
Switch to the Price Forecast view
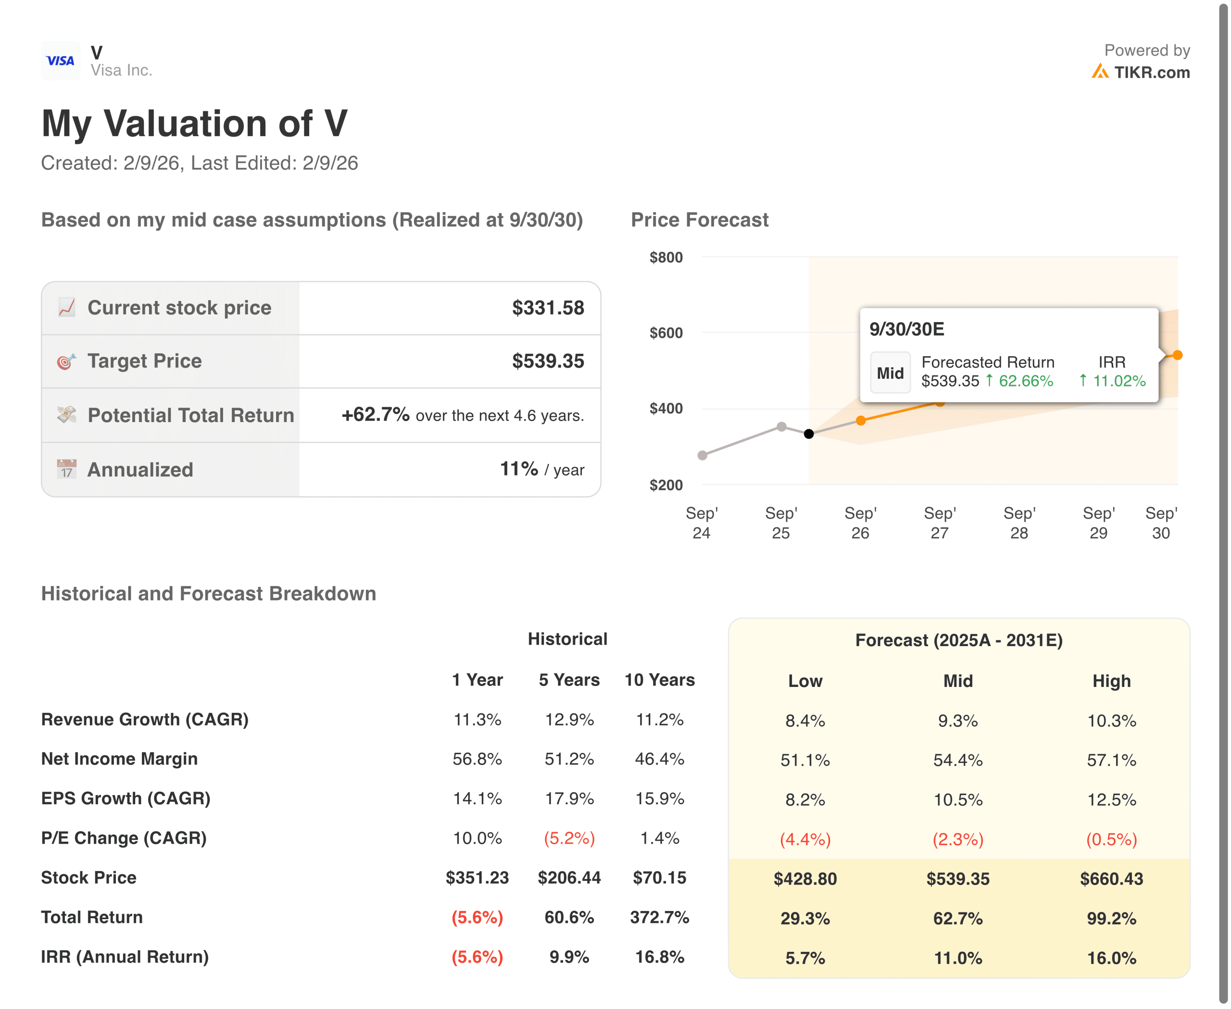click(700, 220)
